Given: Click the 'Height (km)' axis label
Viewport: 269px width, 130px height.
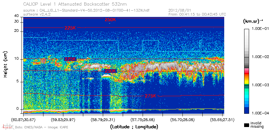Looking at the screenshot, I should [x=5, y=64].
